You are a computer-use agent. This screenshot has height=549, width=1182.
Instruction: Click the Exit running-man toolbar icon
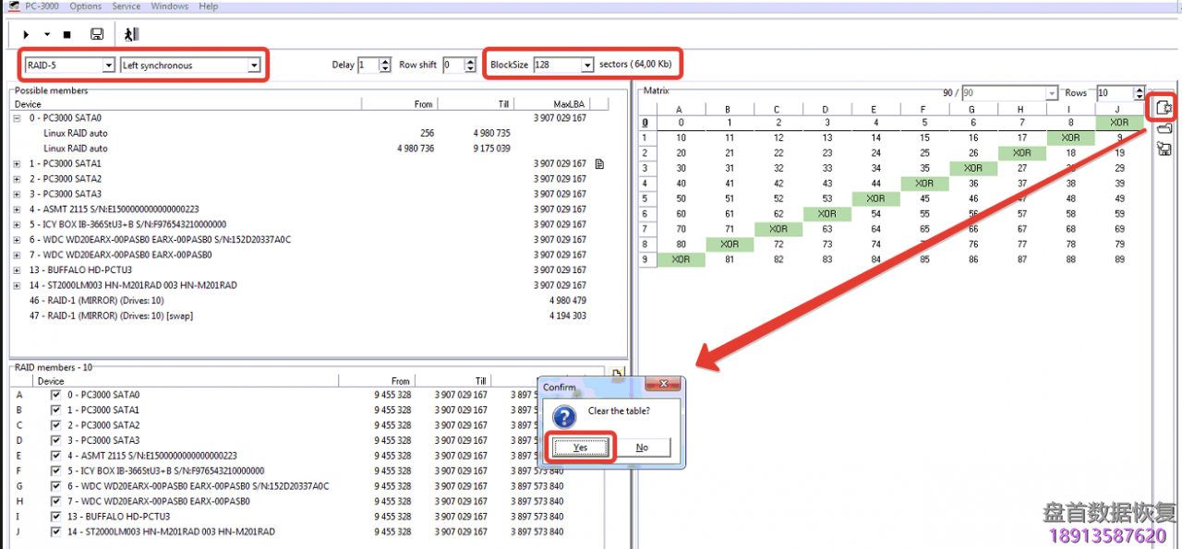click(x=132, y=34)
